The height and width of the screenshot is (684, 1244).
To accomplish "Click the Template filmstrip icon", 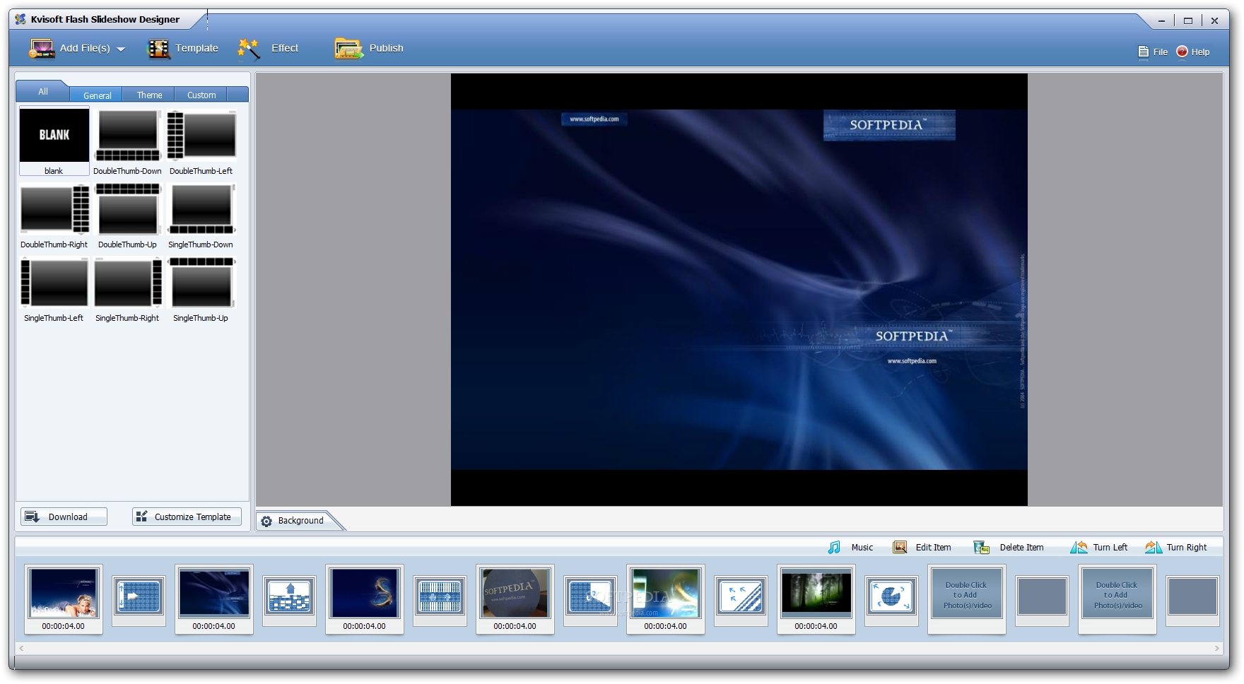I will tap(158, 48).
